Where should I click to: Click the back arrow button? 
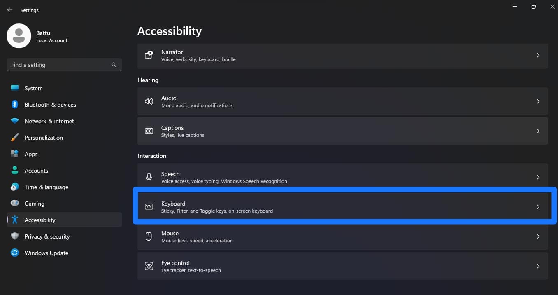[9, 9]
